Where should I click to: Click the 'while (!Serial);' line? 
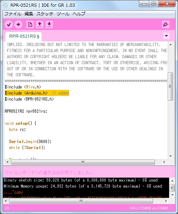pos(27,148)
